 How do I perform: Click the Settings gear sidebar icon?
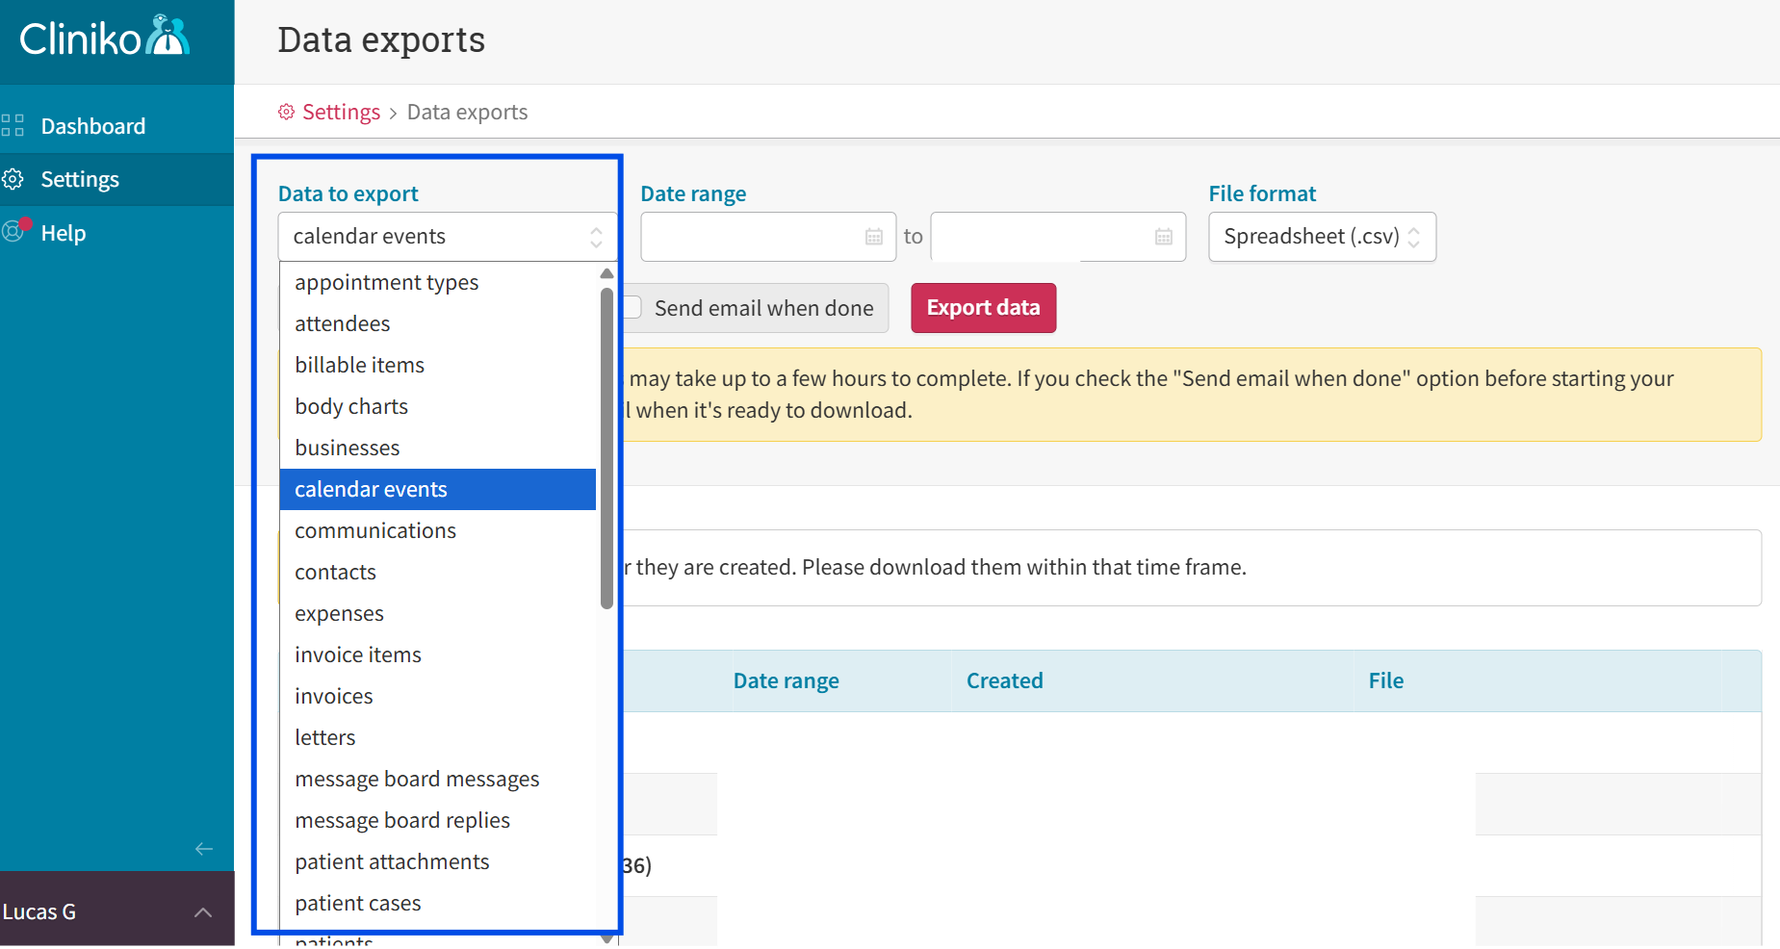coord(13,179)
